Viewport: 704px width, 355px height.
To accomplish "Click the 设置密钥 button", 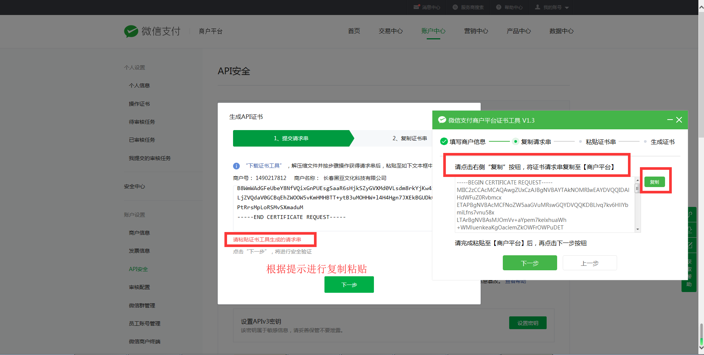I will pos(528,323).
